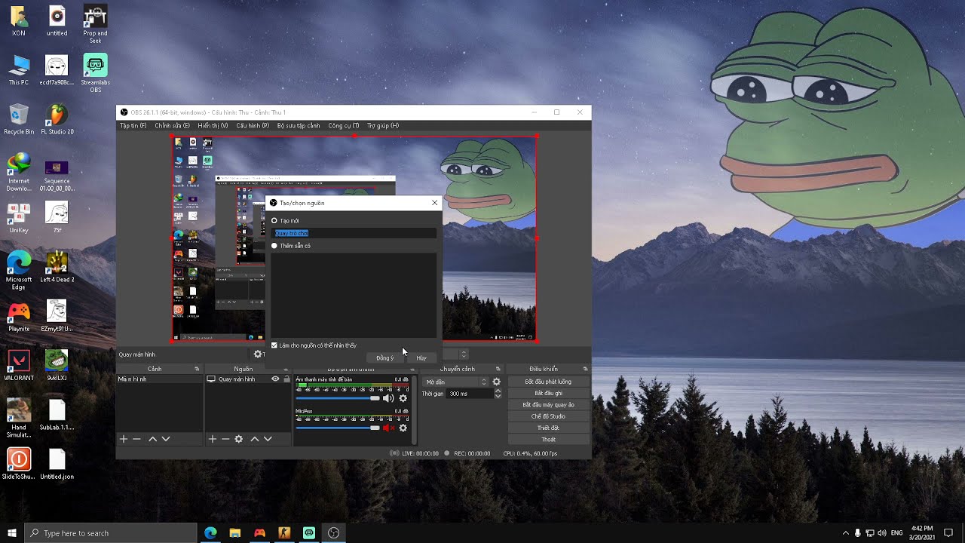
Task: Open settings gear for Mic/Aux channel
Action: point(403,428)
